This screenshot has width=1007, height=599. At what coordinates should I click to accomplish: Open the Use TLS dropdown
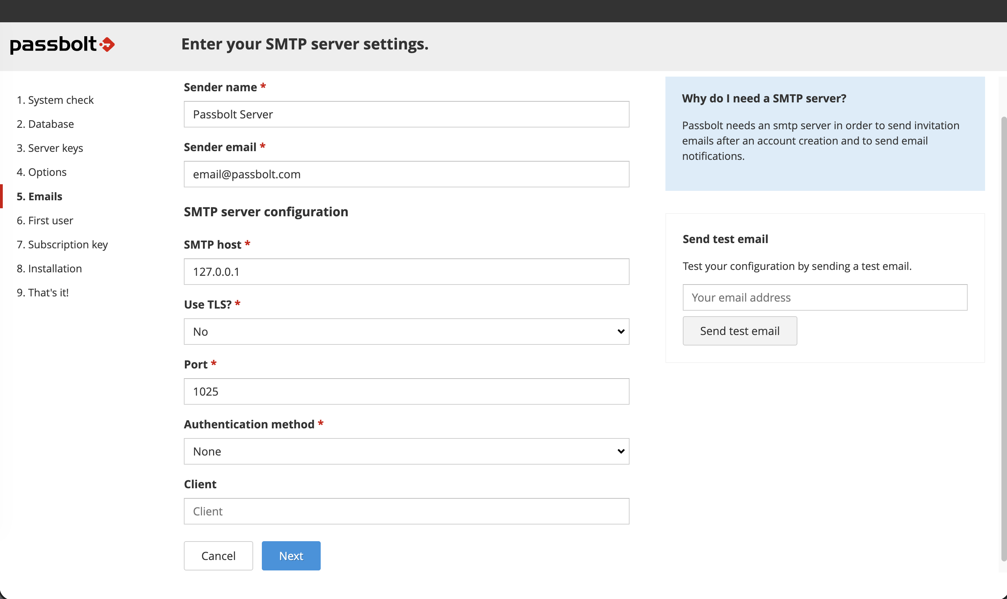(406, 332)
